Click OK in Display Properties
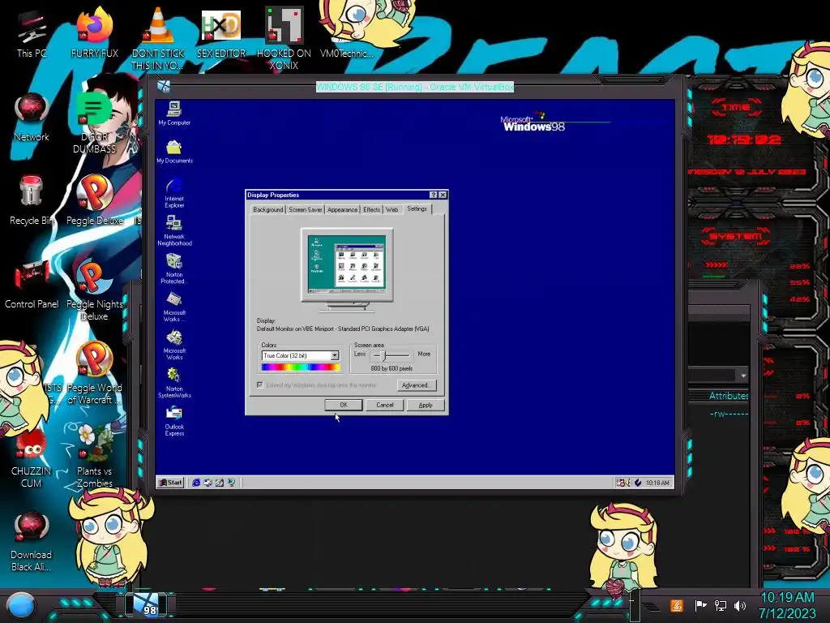 click(344, 405)
